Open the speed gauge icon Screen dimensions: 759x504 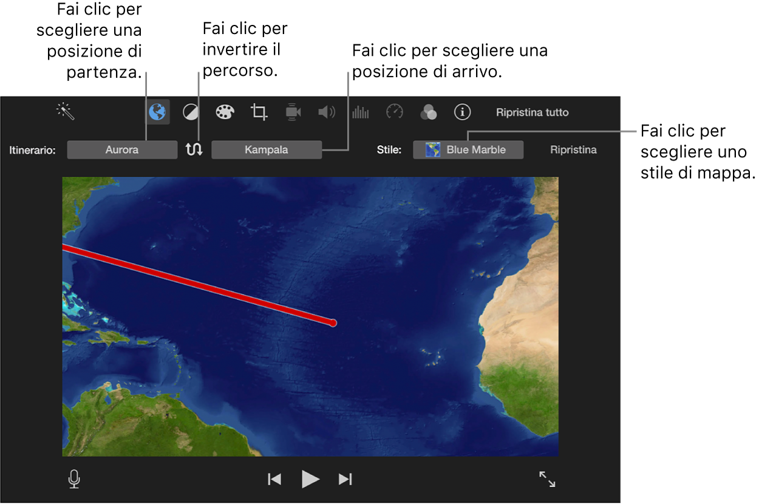coord(395,112)
